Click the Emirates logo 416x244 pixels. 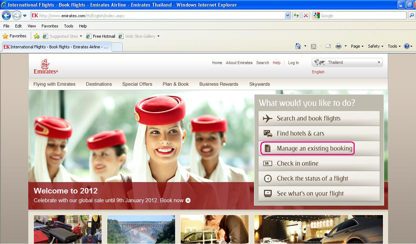click(46, 66)
